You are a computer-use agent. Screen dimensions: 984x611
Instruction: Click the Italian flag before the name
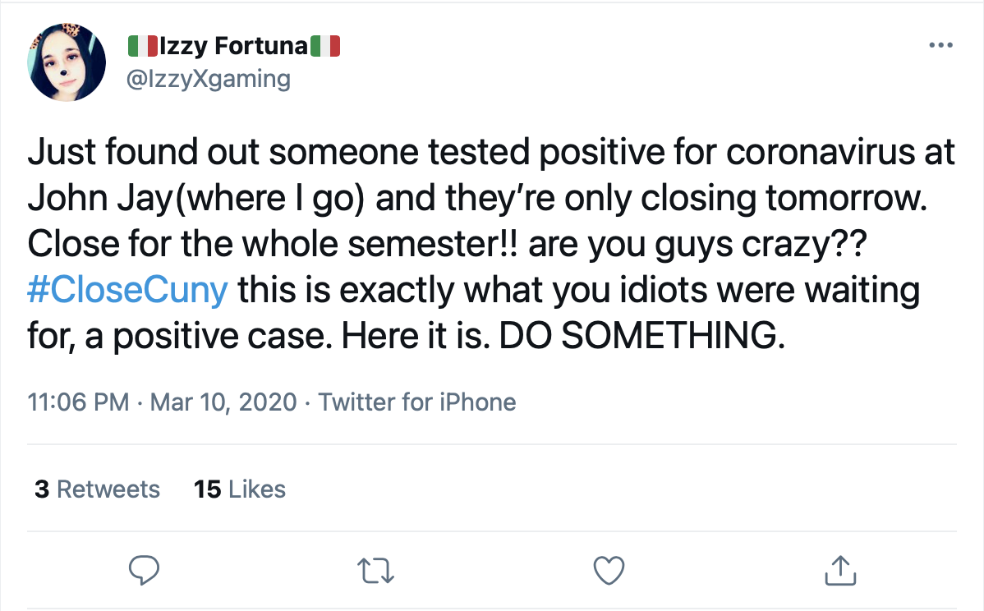[x=143, y=48]
